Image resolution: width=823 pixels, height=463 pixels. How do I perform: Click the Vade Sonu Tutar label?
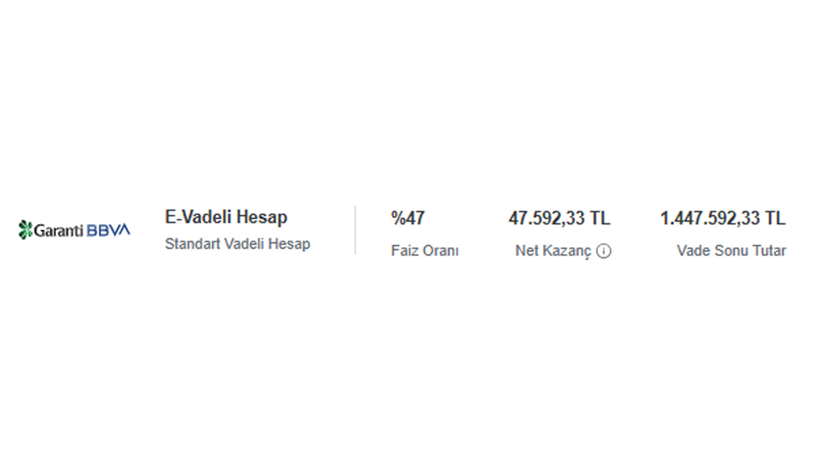pyautogui.click(x=731, y=251)
